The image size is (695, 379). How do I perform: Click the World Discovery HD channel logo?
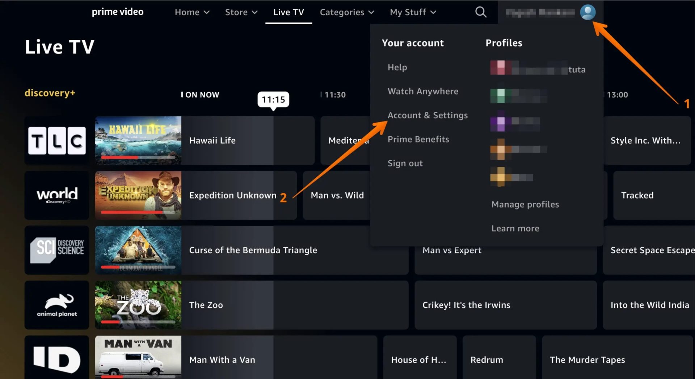coord(56,195)
